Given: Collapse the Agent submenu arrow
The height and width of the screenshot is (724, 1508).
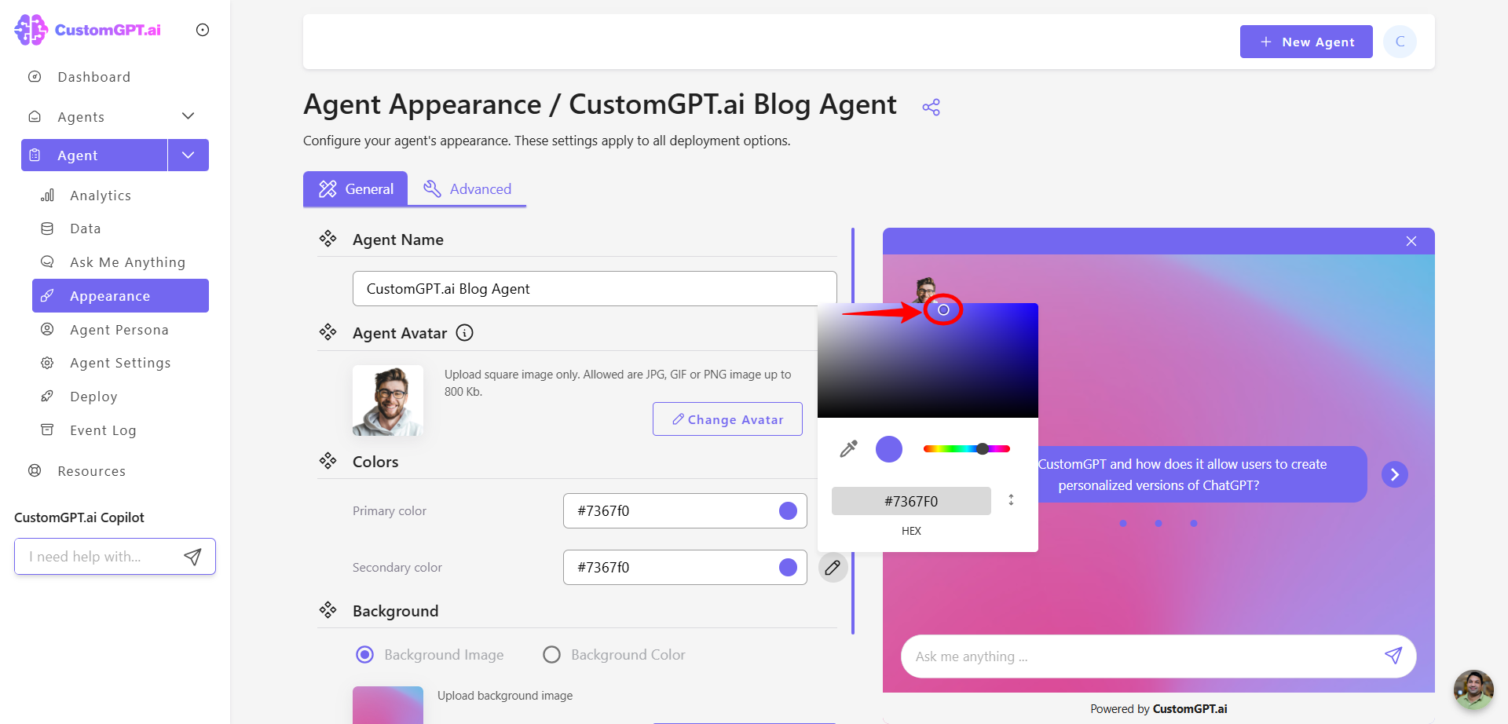Looking at the screenshot, I should point(188,155).
